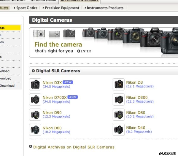Go to Precision Equipment in navigation

point(62,8)
